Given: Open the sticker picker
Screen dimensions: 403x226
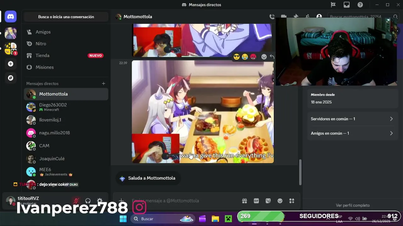Looking at the screenshot, I should point(268,201).
